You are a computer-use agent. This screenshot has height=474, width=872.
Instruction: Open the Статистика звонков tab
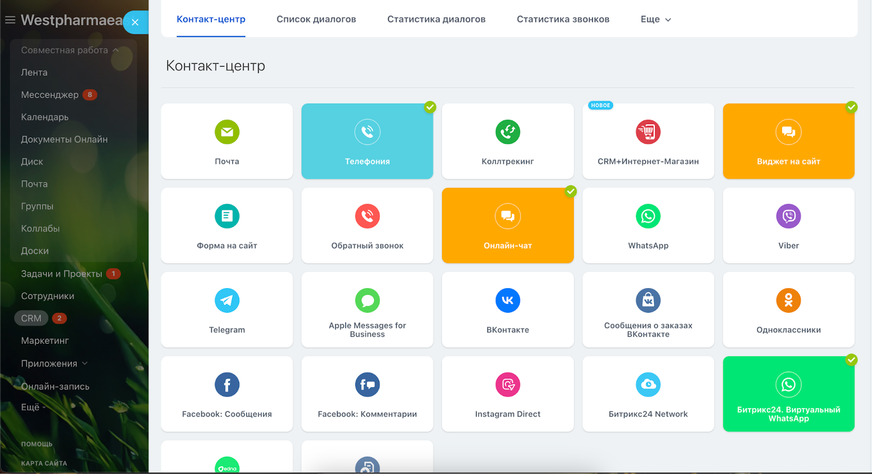[x=563, y=19]
